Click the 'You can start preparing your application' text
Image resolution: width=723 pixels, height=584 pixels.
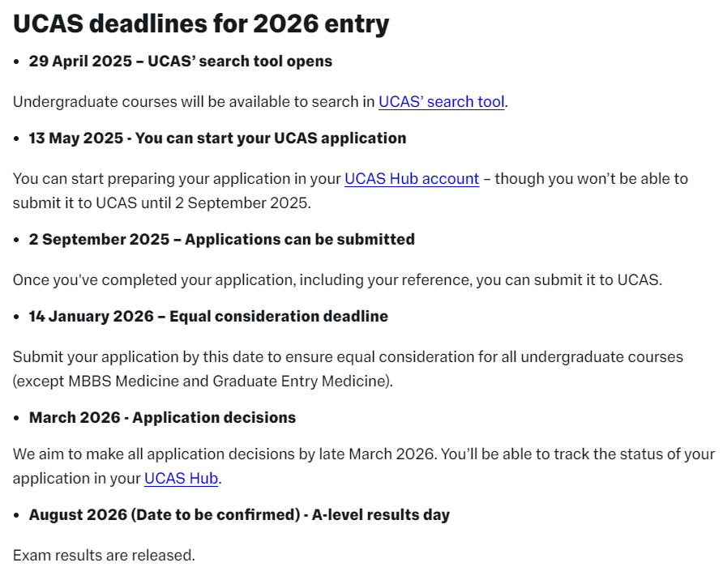[x=178, y=179]
